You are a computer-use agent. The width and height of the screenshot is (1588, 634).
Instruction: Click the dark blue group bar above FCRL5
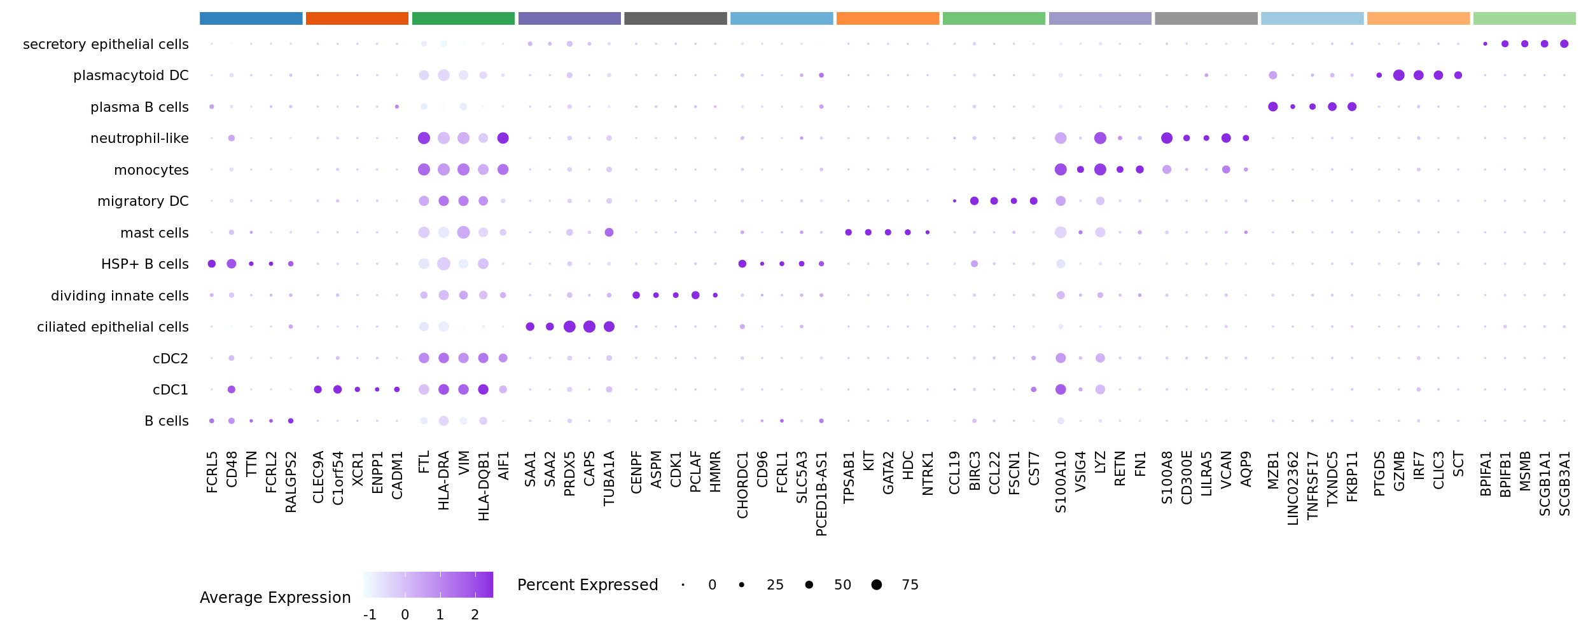[251, 18]
